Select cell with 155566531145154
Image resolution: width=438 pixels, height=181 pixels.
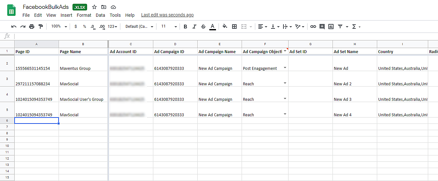click(36, 63)
